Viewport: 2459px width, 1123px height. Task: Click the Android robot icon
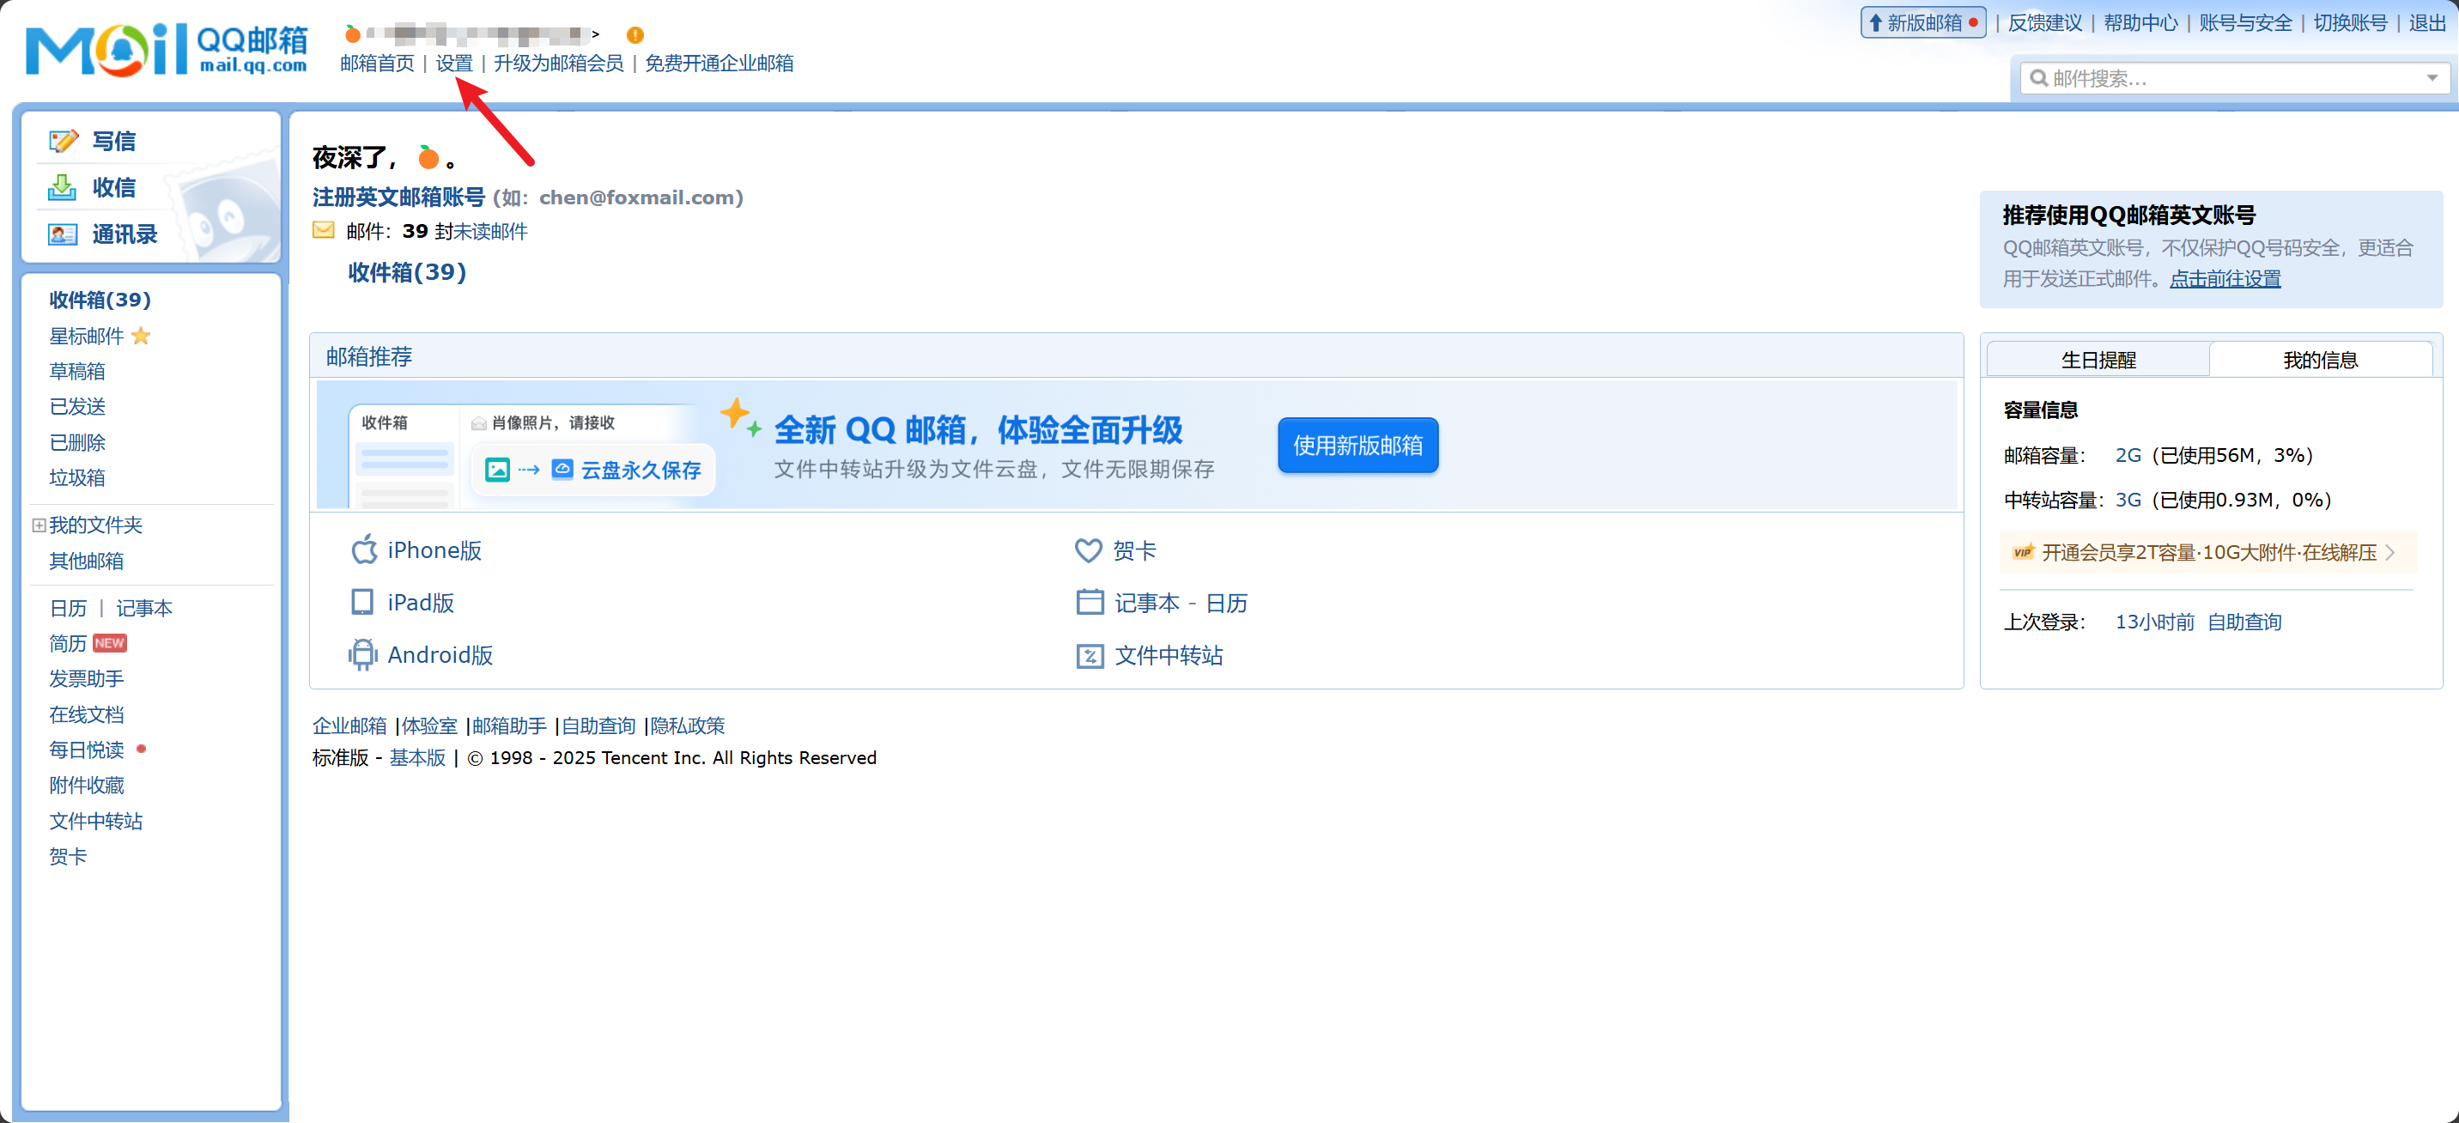coord(362,655)
